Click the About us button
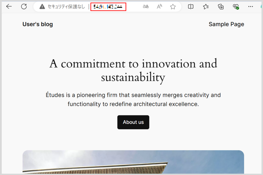Screen dimensions: 263x175 pos(133,122)
